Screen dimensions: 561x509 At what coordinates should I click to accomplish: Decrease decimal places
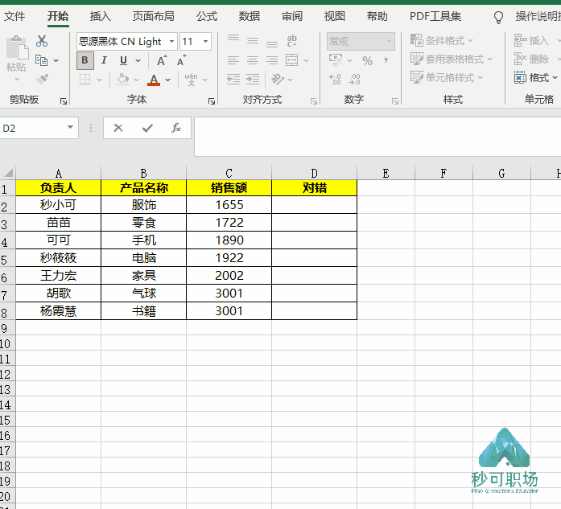click(354, 80)
